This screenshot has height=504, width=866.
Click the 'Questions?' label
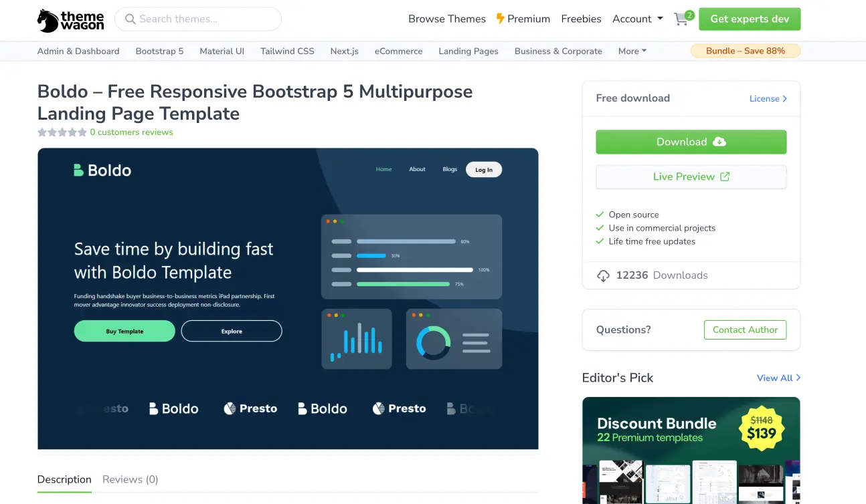point(623,330)
